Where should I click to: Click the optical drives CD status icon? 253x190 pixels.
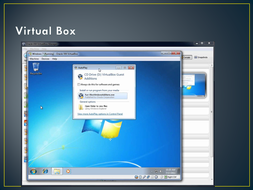(140, 177)
